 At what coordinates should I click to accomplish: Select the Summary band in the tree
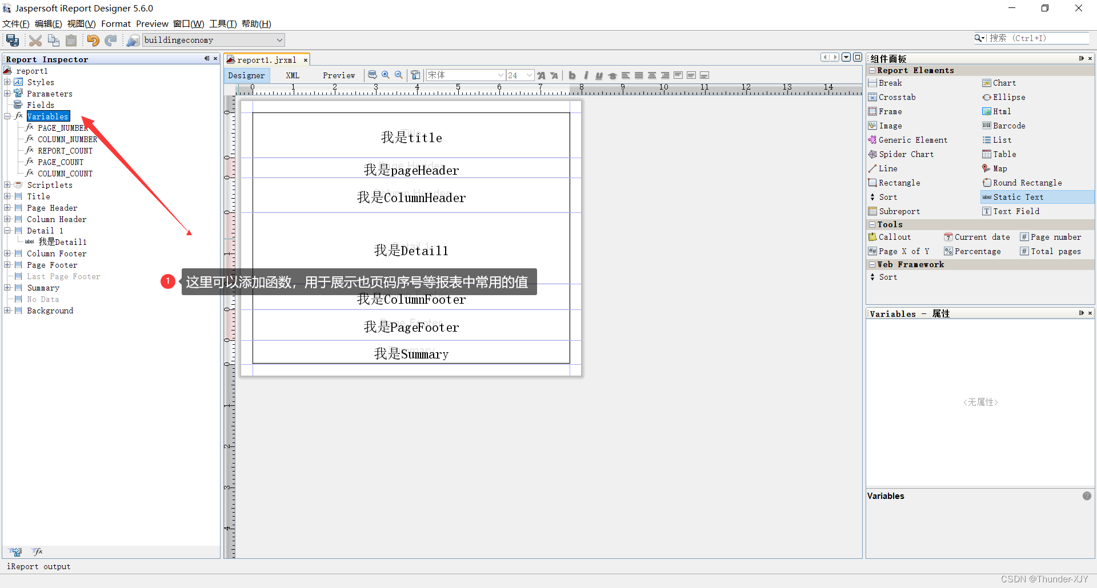click(43, 288)
